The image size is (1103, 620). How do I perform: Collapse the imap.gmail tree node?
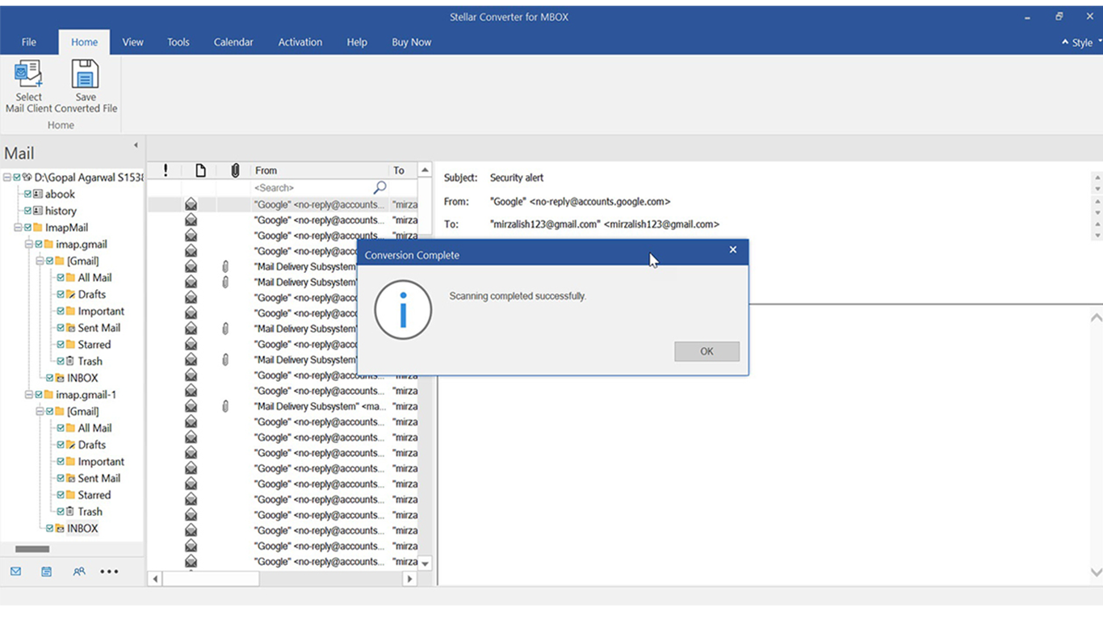[x=29, y=244]
